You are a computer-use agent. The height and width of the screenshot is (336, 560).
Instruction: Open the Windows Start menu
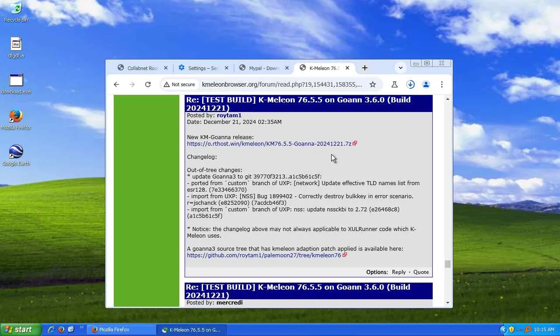[x=21, y=329]
